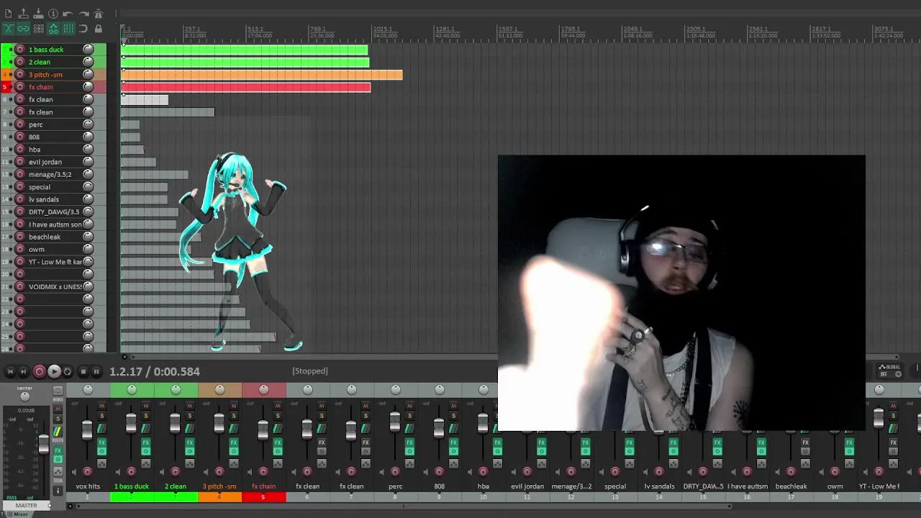Image resolution: width=921 pixels, height=518 pixels.
Task: Go to project start transport button
Action: pyautogui.click(x=10, y=372)
